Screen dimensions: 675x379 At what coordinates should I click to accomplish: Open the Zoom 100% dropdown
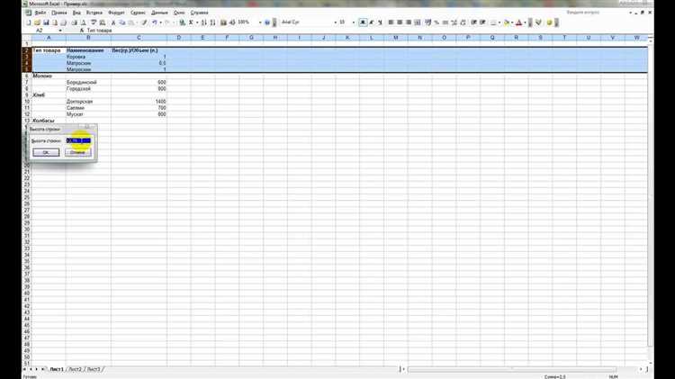click(x=260, y=23)
